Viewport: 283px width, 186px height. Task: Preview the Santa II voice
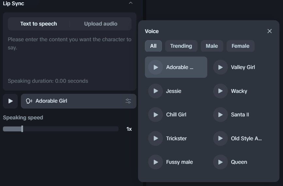220,115
